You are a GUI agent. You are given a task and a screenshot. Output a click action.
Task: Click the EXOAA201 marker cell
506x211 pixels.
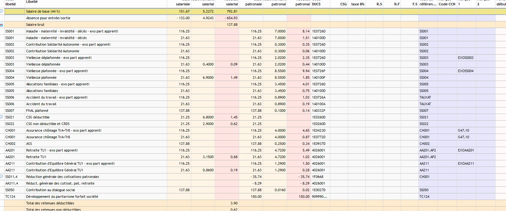[x=466, y=150]
